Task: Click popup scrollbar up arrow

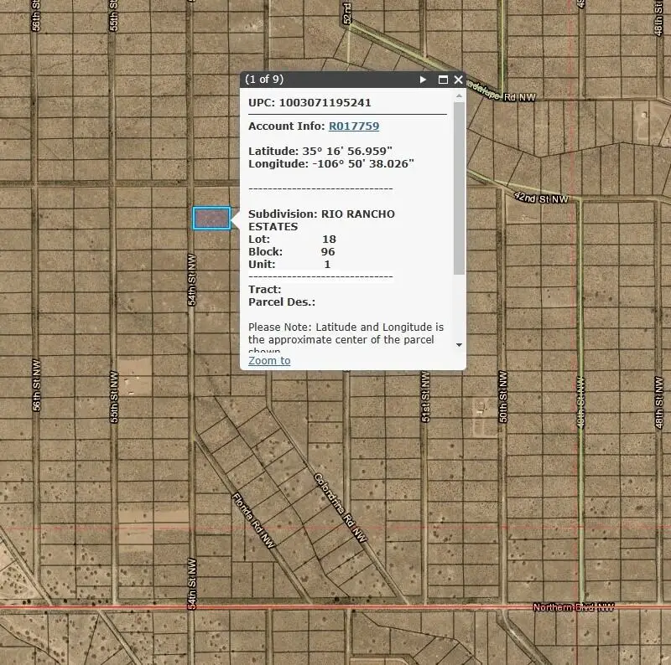Action: [459, 95]
